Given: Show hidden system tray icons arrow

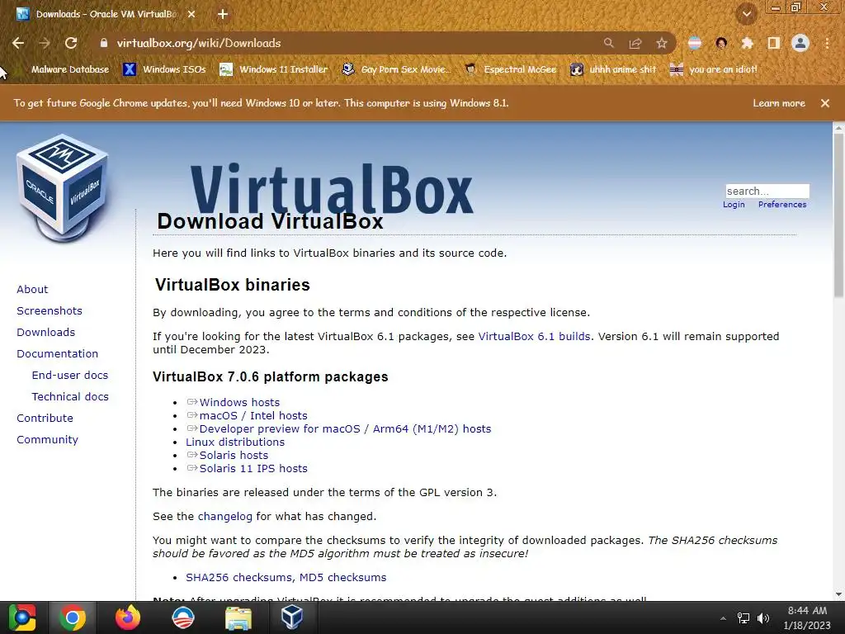Looking at the screenshot, I should click(x=723, y=618).
